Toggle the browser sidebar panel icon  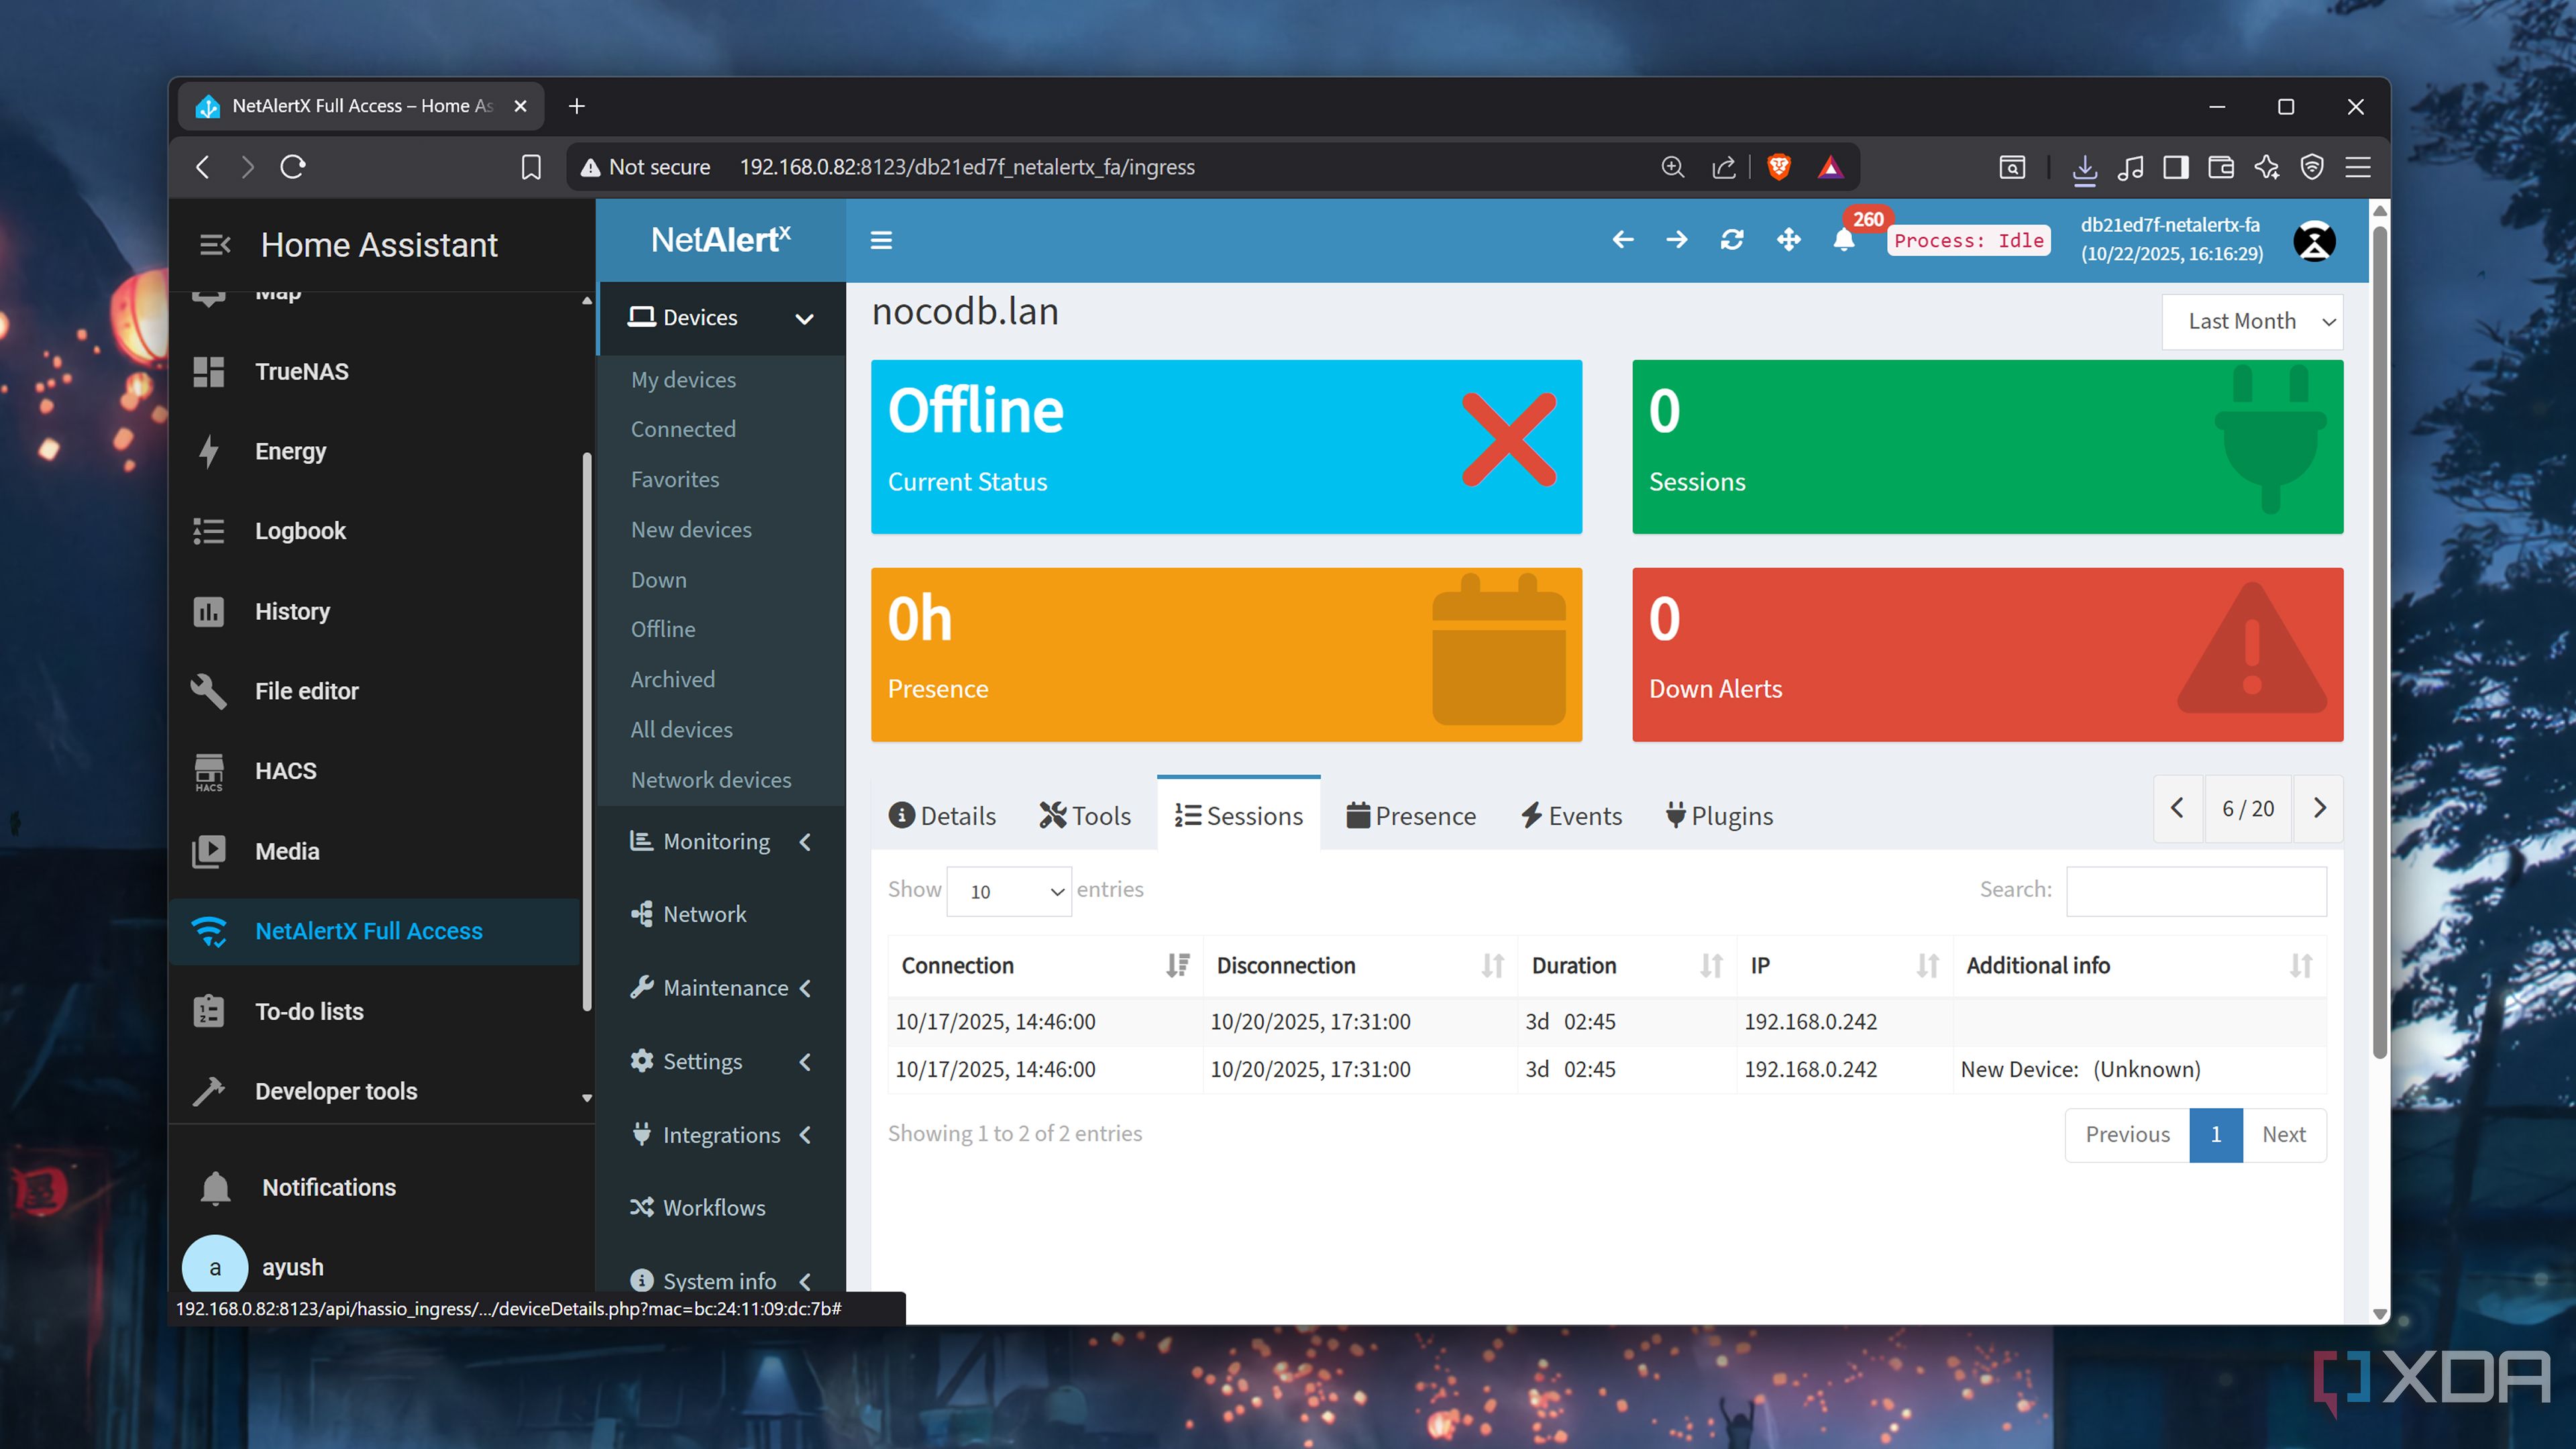pos(2175,167)
